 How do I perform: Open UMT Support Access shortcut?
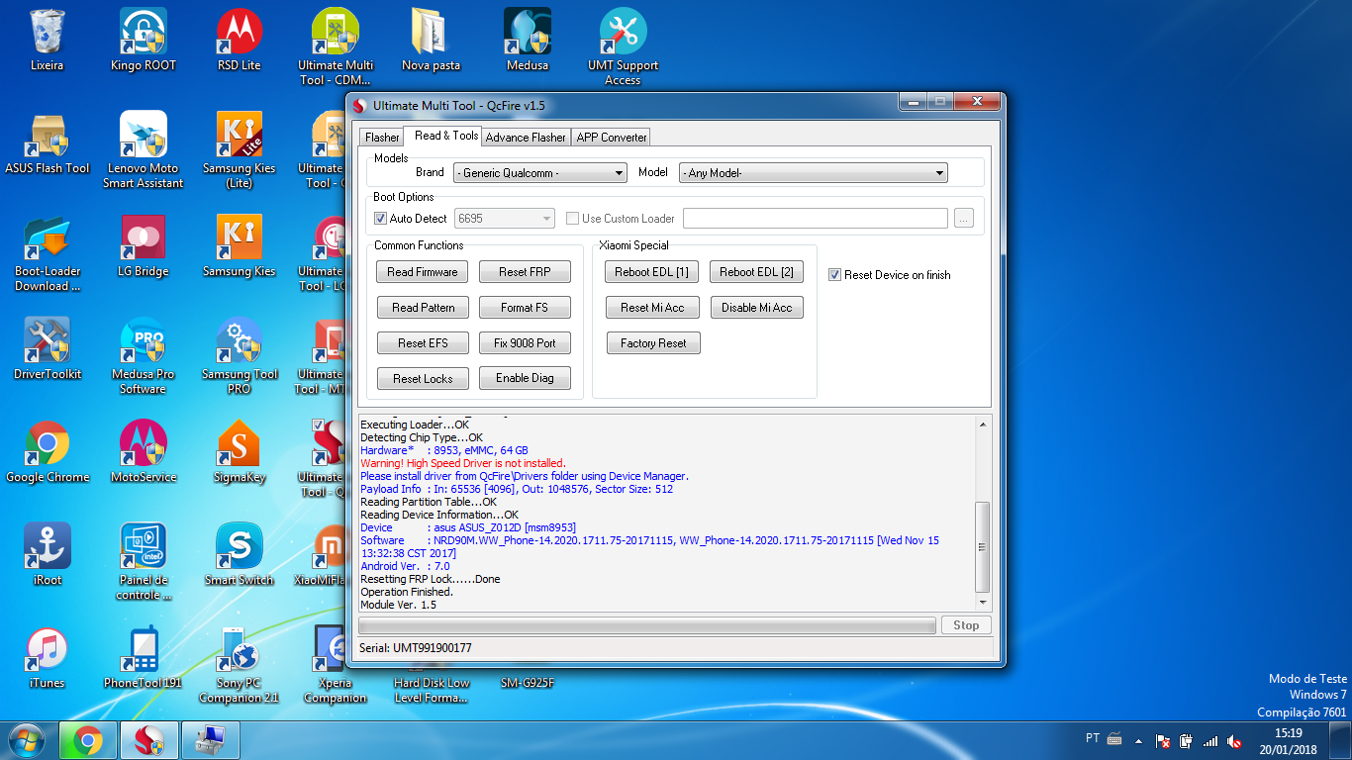click(x=624, y=47)
